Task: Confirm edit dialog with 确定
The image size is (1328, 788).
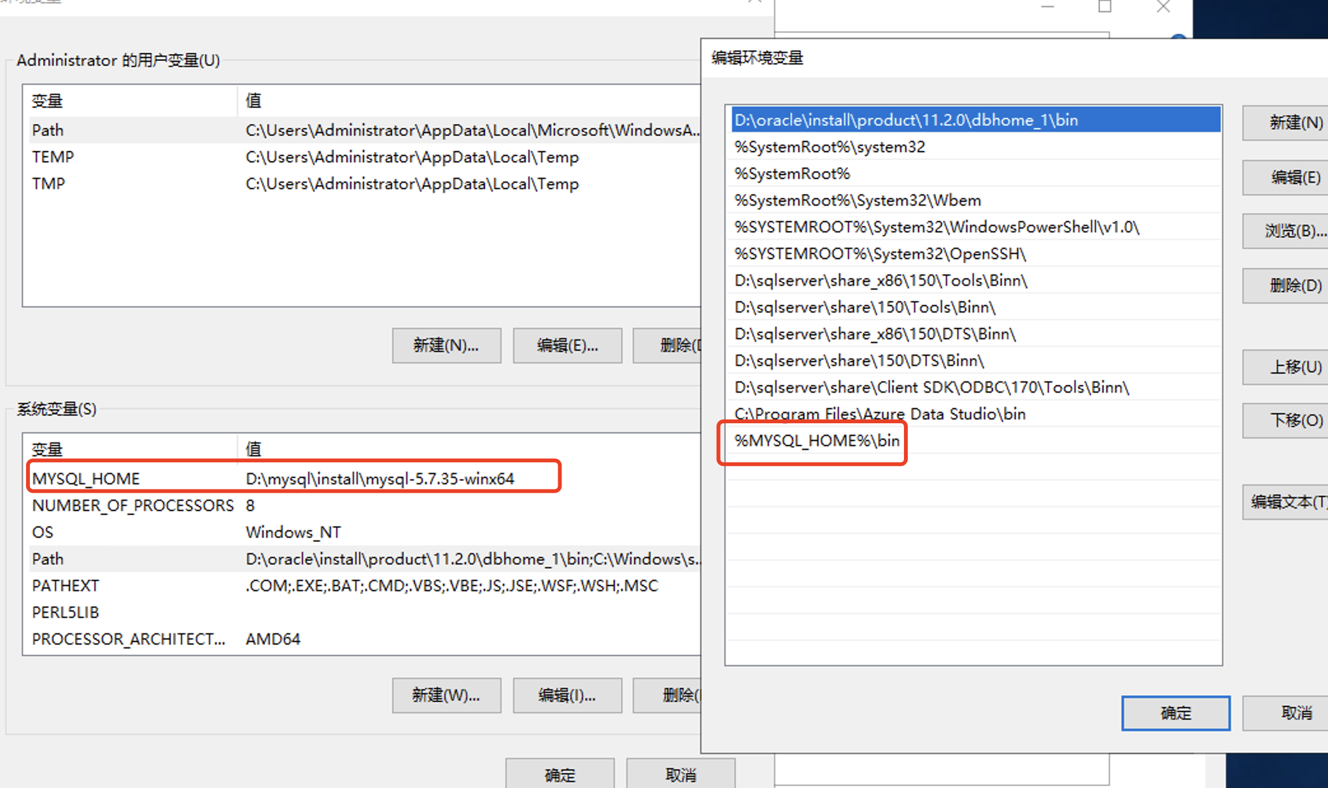Action: point(1175,713)
